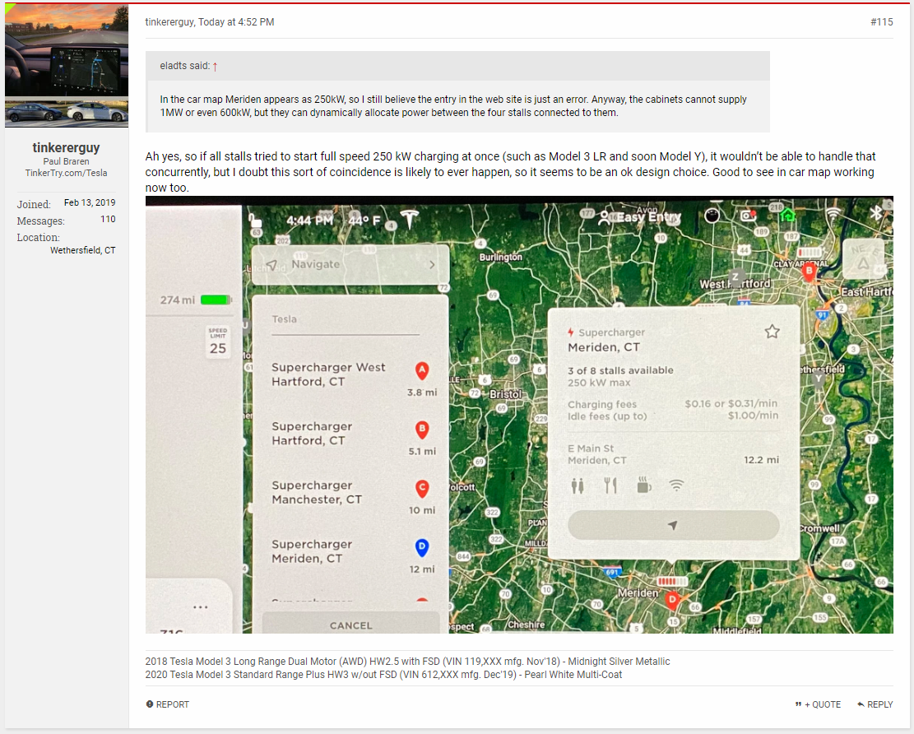Image resolution: width=914 pixels, height=734 pixels.
Task: Open the embedded Tesla map photo
Action: pos(519,415)
